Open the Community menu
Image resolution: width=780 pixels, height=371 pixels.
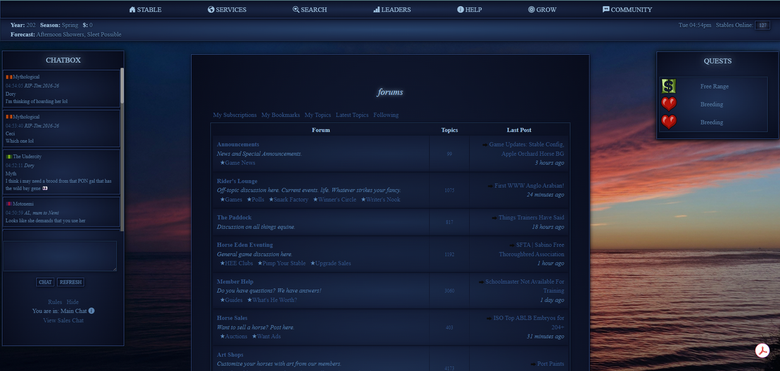(627, 10)
